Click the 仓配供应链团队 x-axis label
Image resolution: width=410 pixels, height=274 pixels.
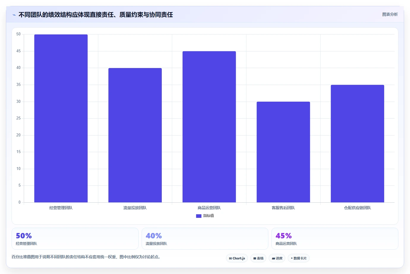click(x=357, y=208)
